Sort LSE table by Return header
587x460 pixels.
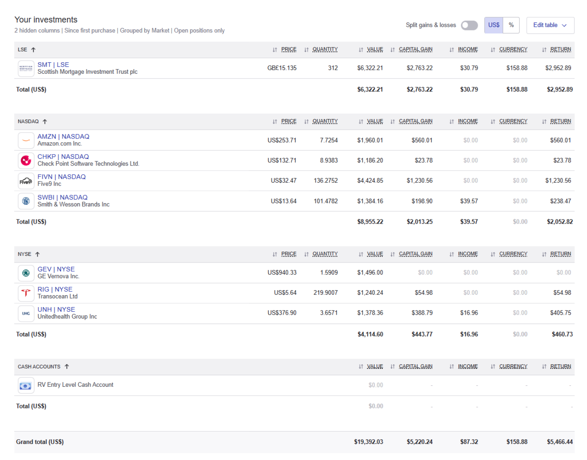tap(557, 50)
